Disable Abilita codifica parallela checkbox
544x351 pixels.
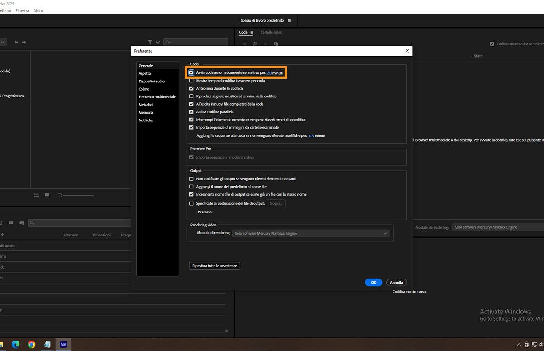coord(191,111)
